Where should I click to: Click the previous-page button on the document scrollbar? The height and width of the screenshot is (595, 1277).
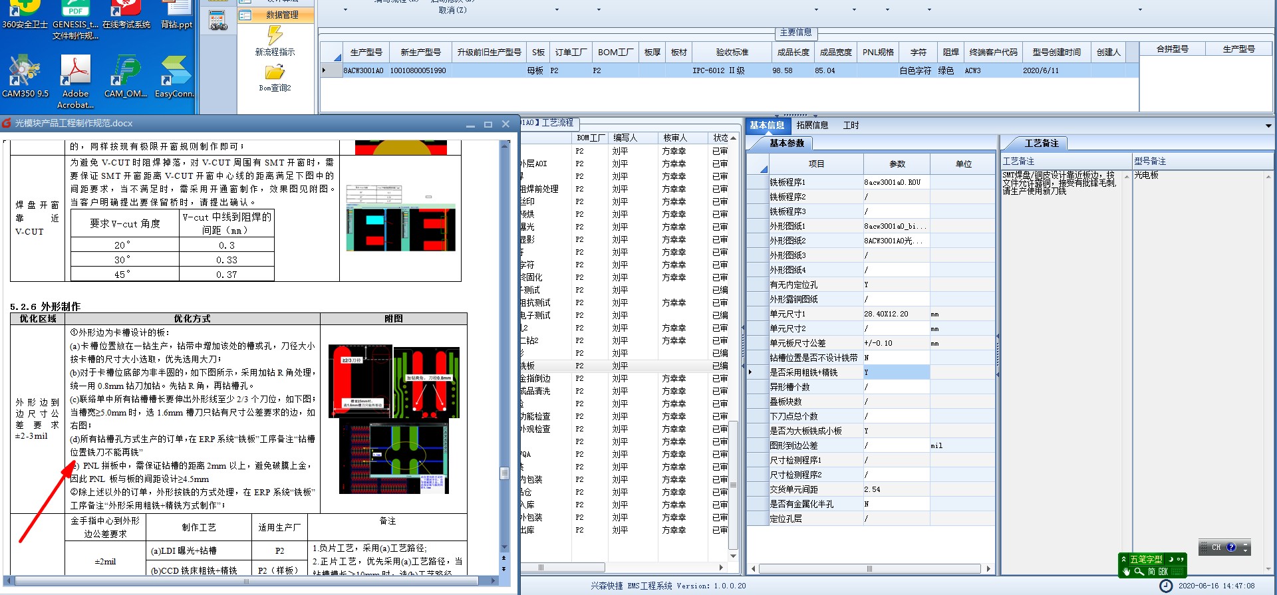click(x=503, y=558)
